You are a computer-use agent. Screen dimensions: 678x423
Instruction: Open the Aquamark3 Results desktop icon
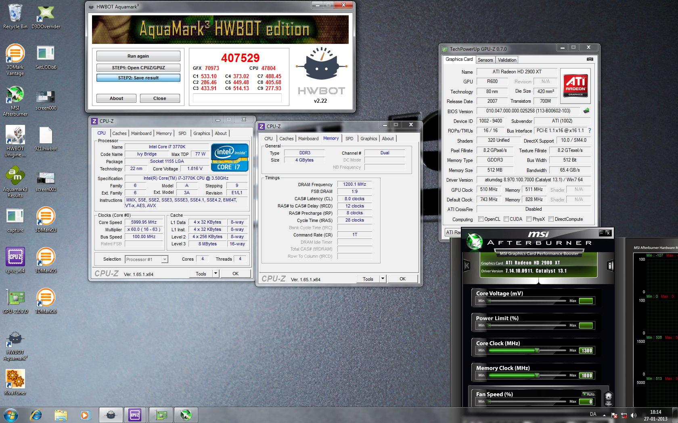tap(15, 182)
